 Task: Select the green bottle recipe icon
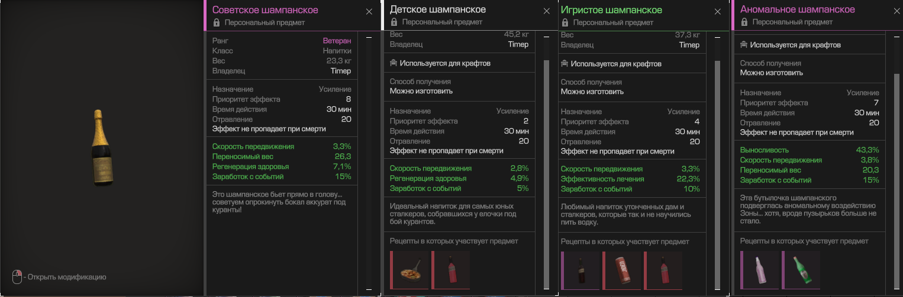pyautogui.click(x=801, y=270)
